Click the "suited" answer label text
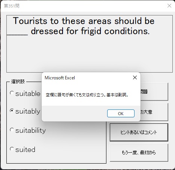Image resolution: width=175 pixels, height=170 pixels. 25,150
